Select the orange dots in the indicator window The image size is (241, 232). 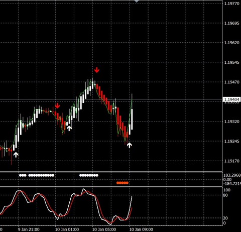point(123,183)
